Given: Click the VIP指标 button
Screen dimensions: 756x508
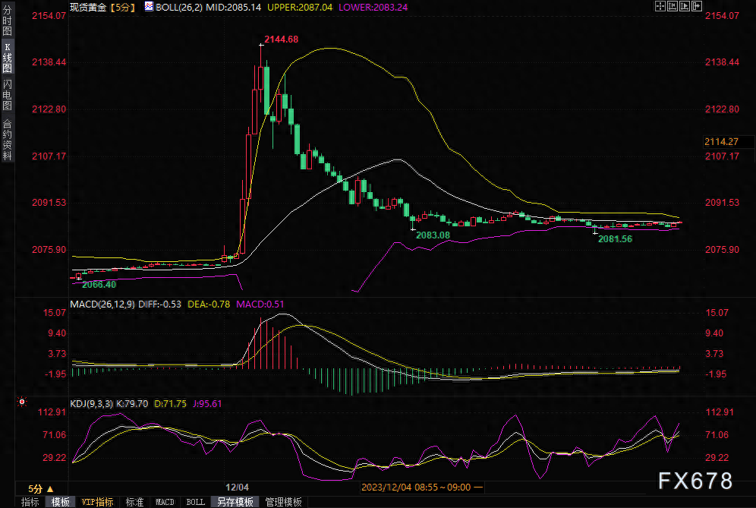Looking at the screenshot, I should pyautogui.click(x=96, y=502).
